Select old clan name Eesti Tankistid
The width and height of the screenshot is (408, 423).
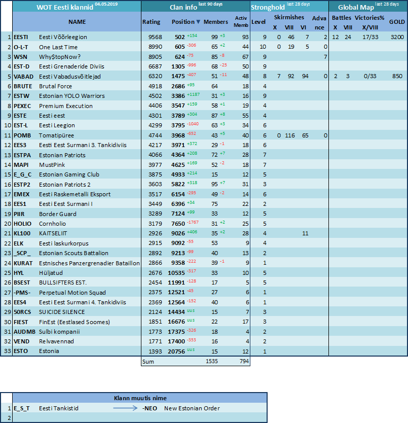tap(59, 408)
